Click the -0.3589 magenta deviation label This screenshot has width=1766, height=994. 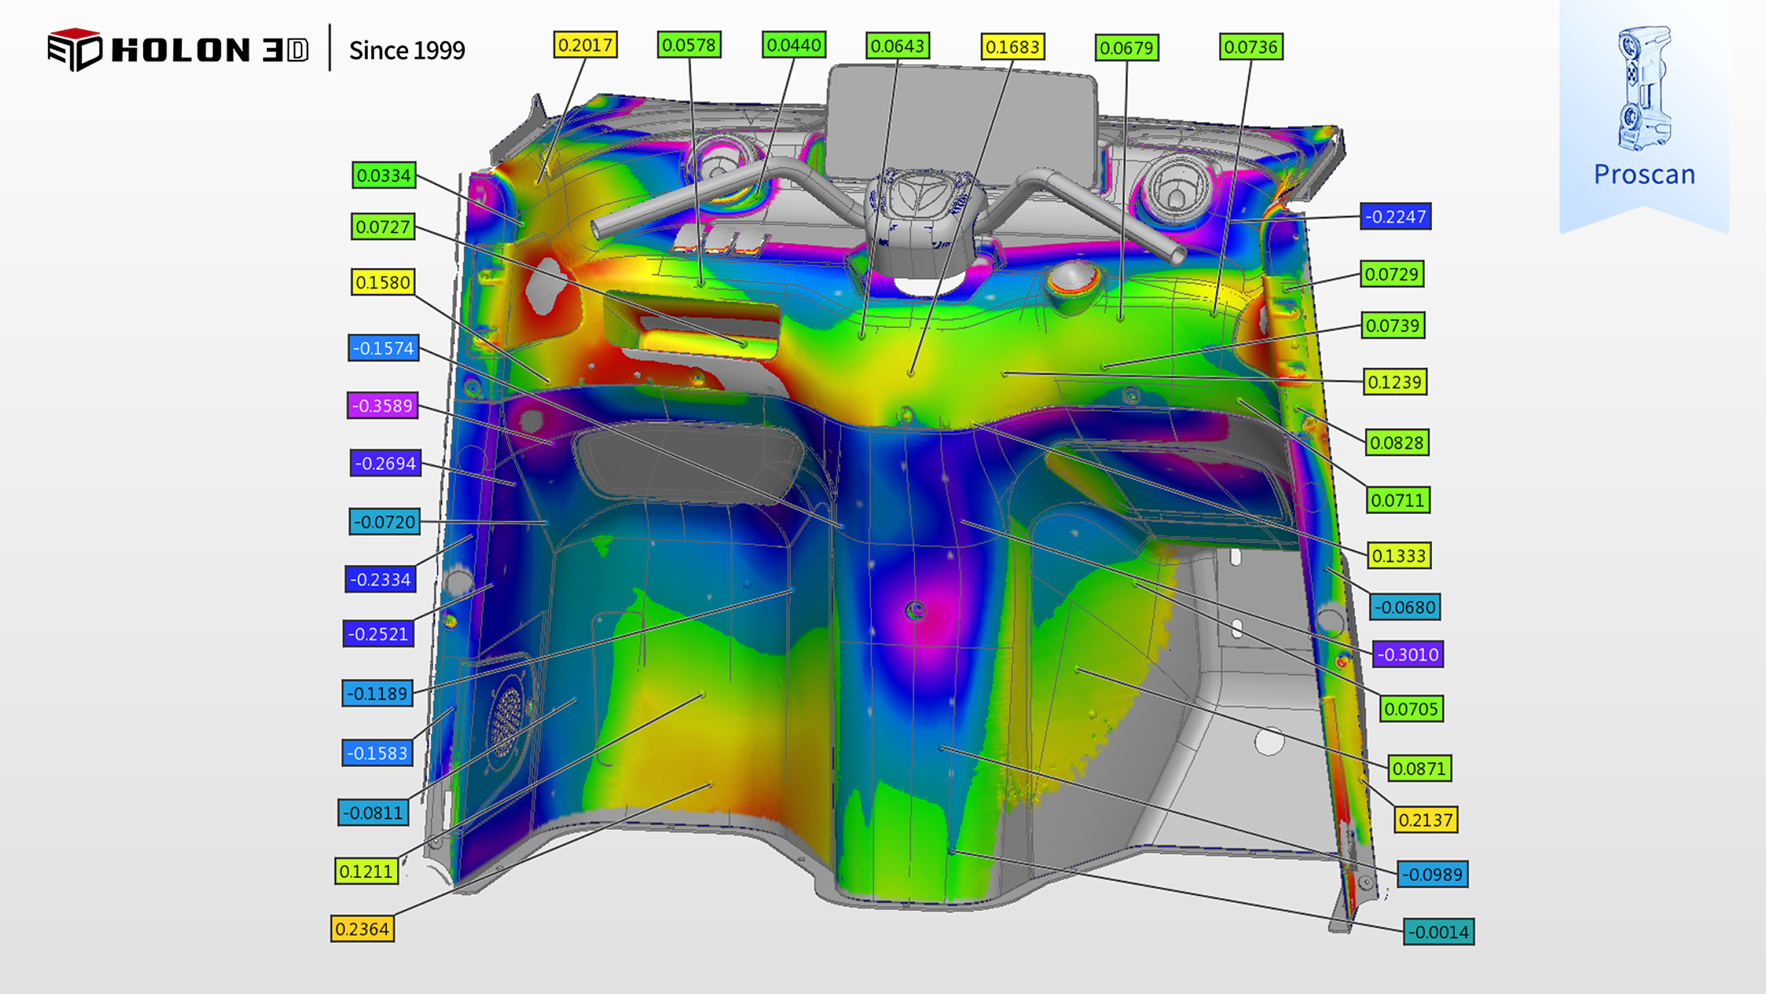click(x=382, y=406)
